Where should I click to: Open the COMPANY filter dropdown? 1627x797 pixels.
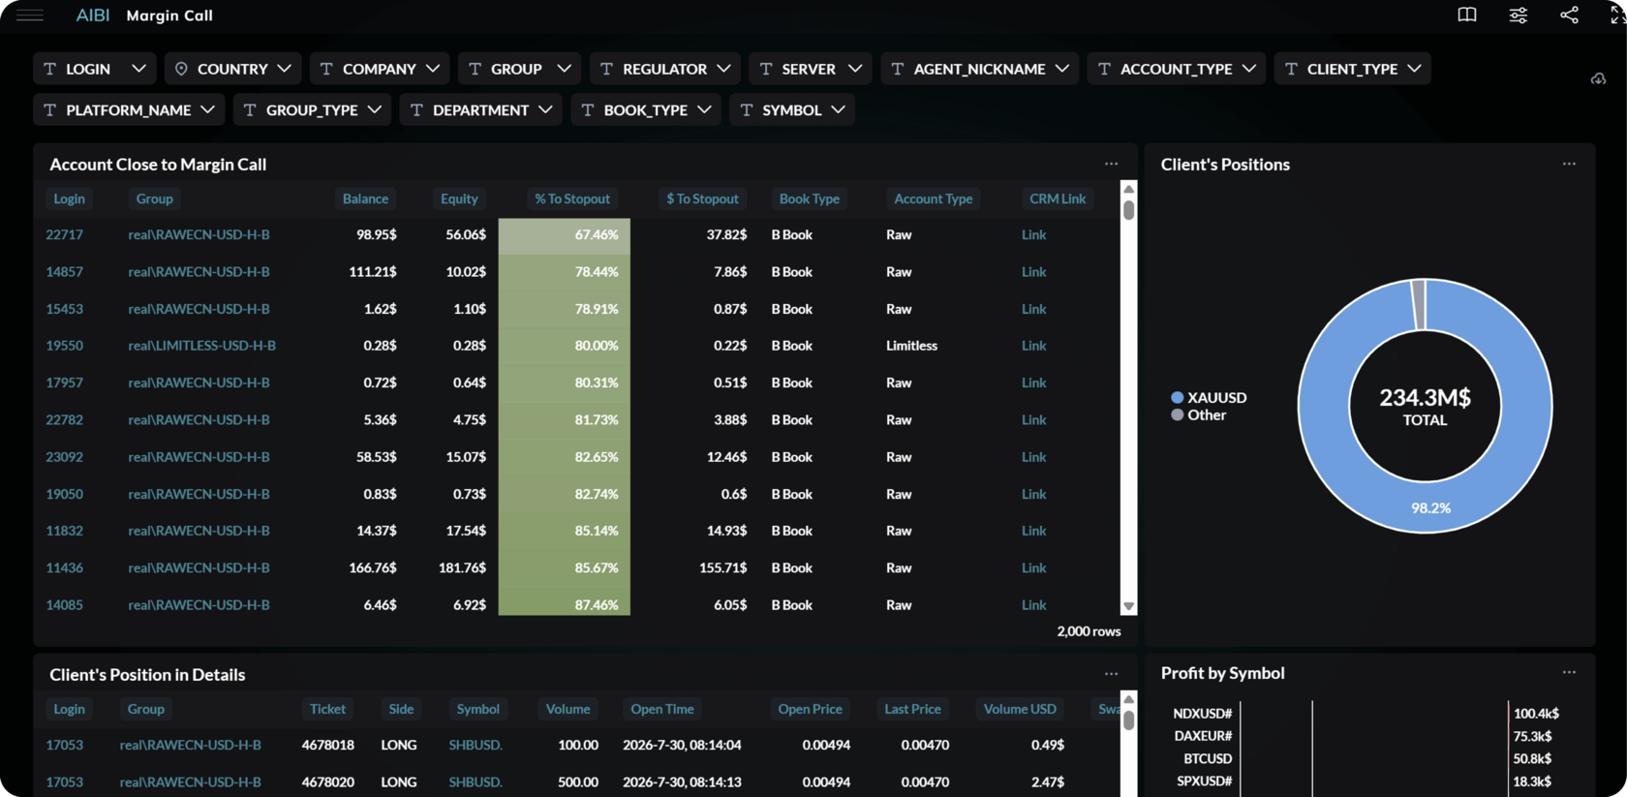(x=380, y=69)
